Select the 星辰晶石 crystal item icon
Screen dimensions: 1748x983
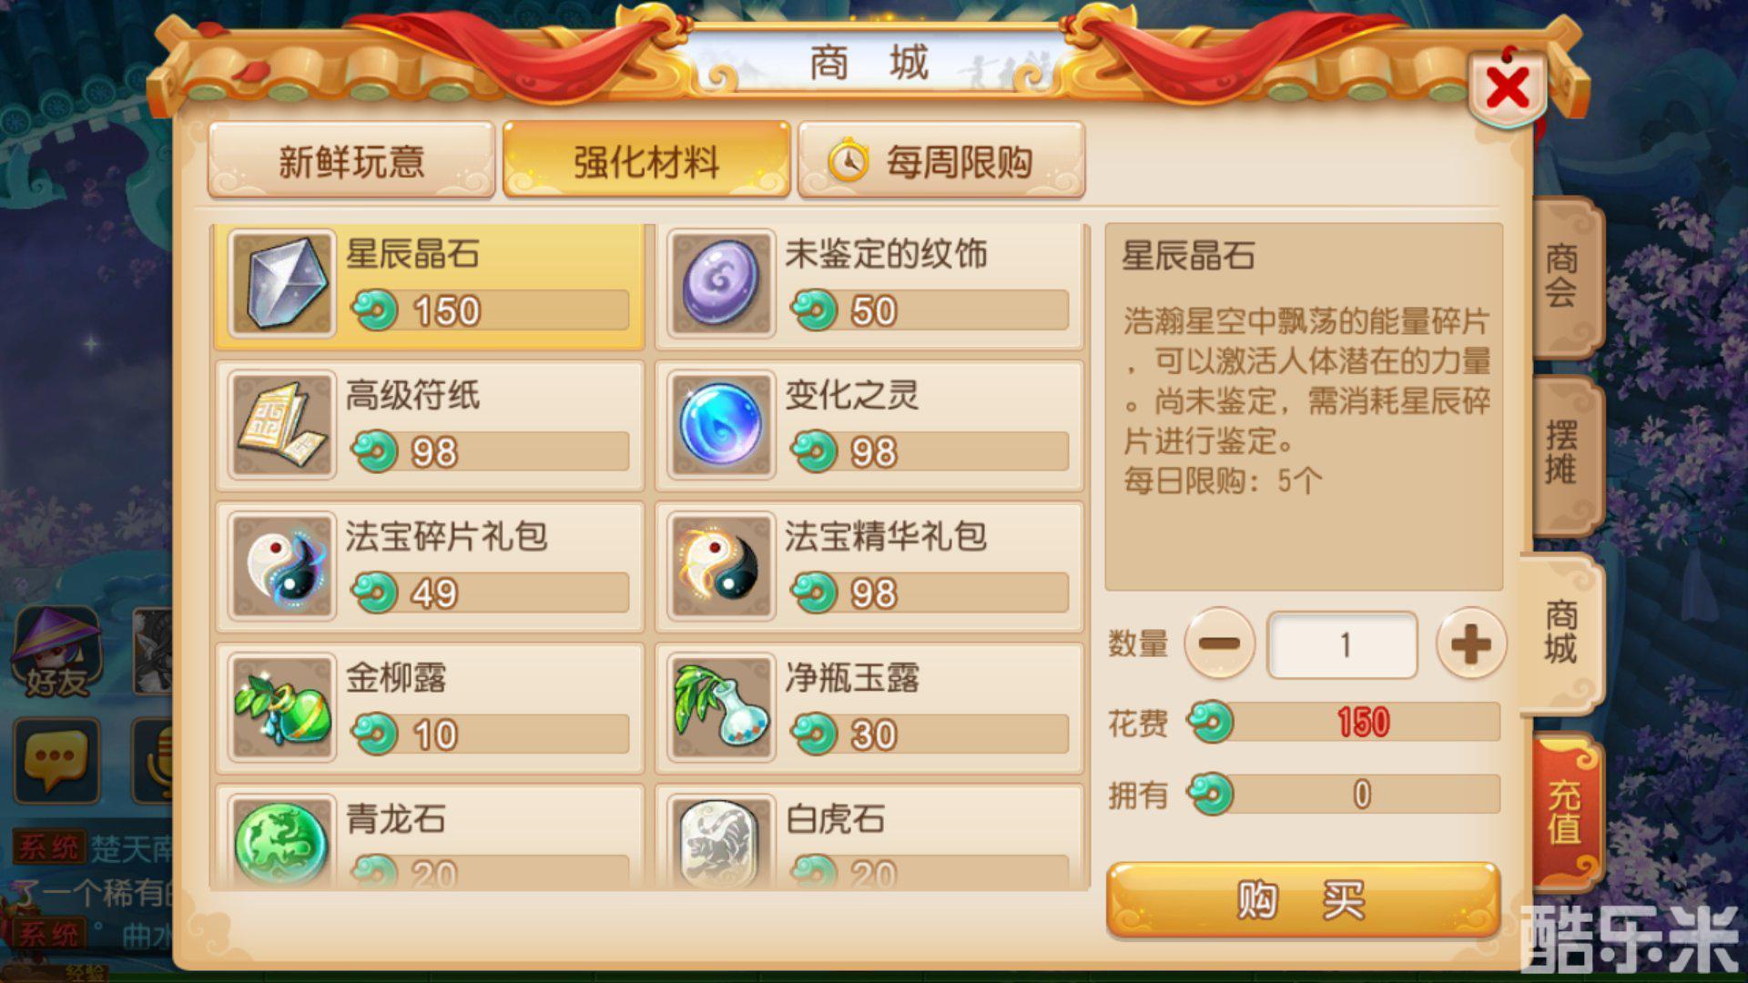click(x=281, y=284)
